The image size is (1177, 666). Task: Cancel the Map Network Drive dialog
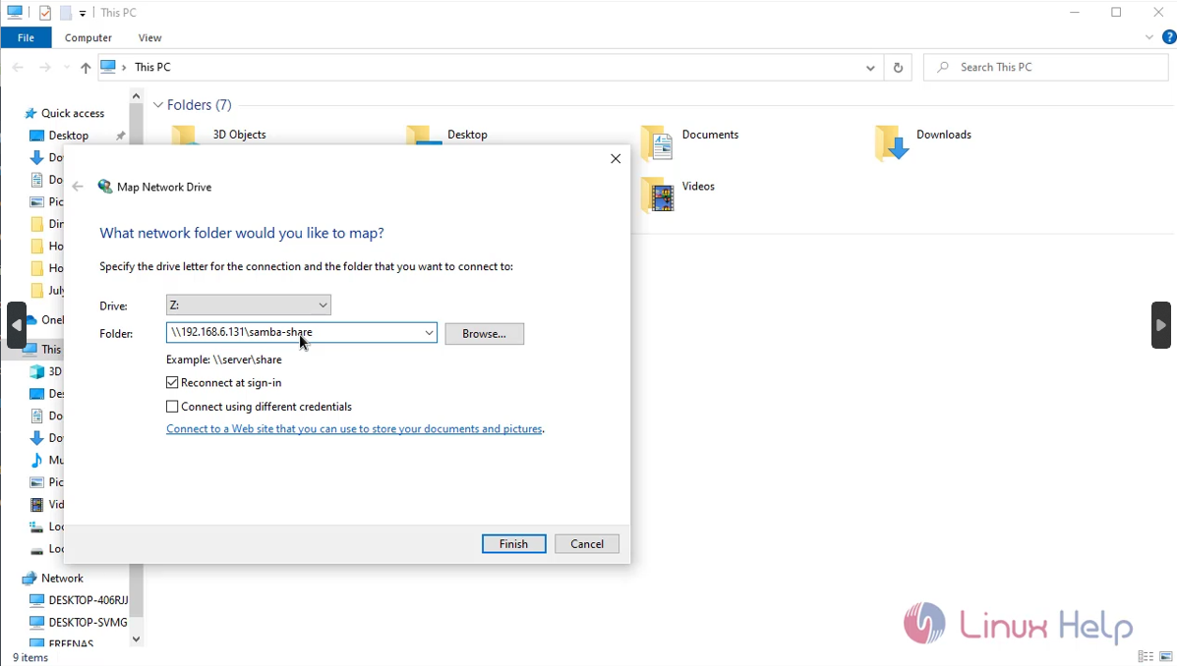point(586,544)
